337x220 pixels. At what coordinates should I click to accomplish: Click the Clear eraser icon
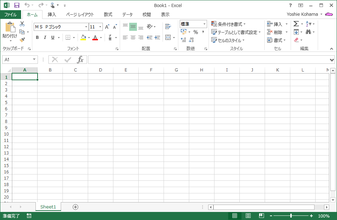(296, 40)
